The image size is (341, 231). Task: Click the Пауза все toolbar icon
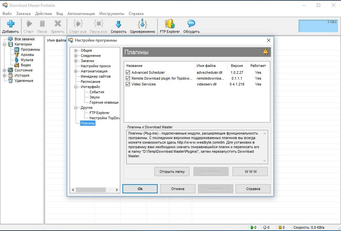98,23
